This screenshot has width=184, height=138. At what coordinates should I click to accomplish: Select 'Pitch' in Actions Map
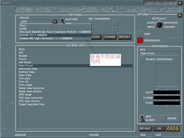coord(75,49)
